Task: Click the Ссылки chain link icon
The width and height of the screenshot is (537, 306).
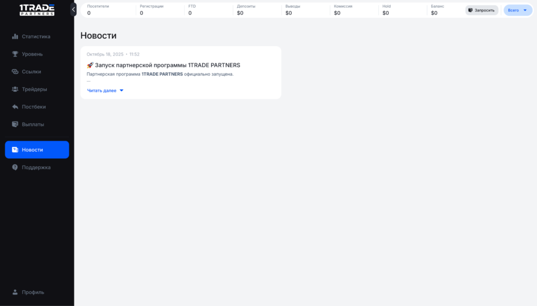Action: click(15, 72)
